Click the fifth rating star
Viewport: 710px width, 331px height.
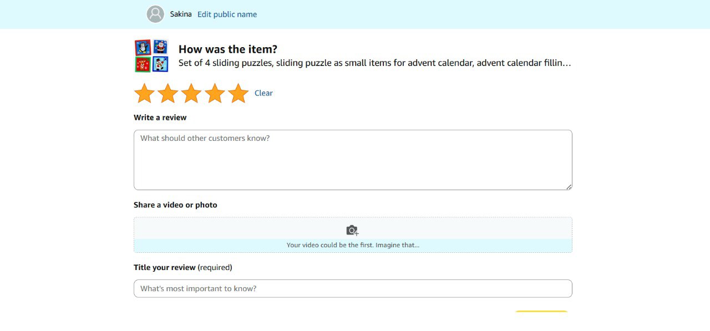point(239,93)
